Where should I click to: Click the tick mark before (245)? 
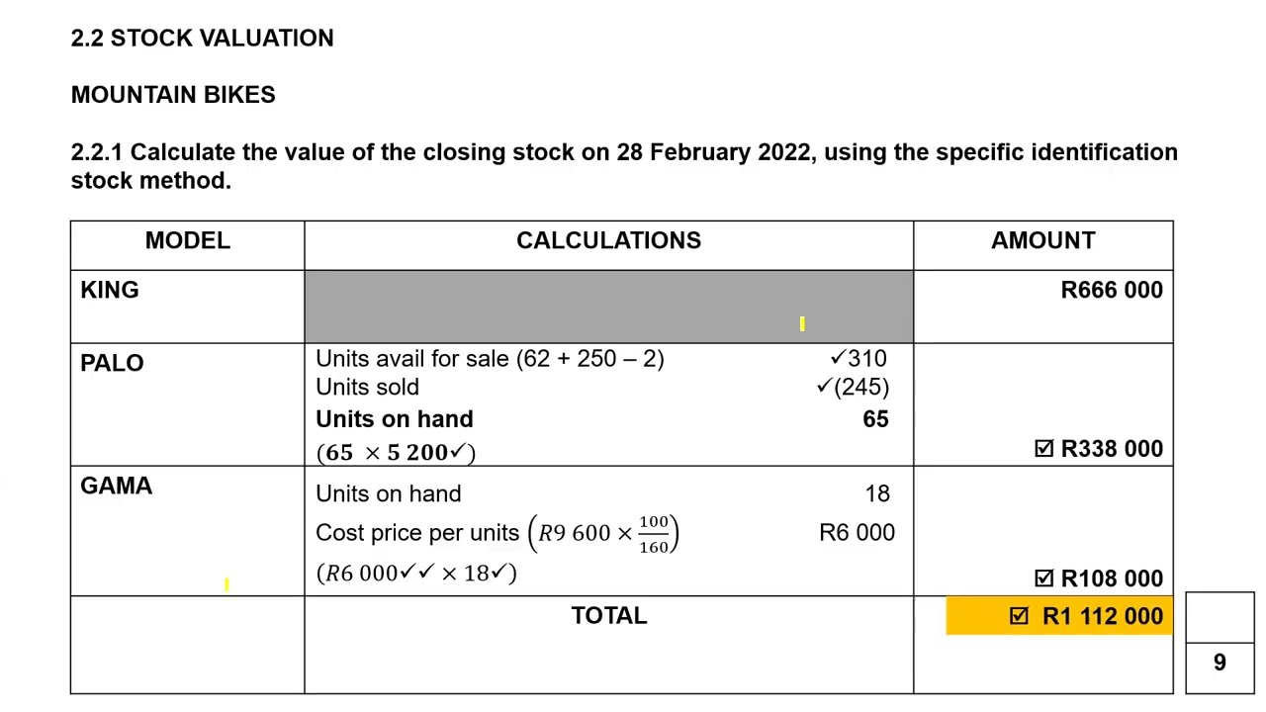pos(824,387)
